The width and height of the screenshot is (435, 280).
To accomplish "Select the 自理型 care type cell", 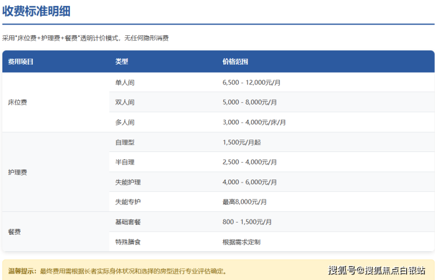I will [x=125, y=142].
